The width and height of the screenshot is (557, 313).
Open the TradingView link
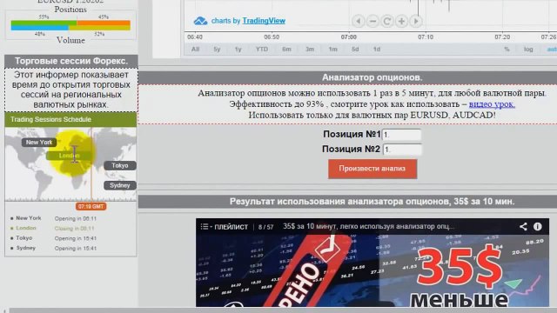pos(264,21)
